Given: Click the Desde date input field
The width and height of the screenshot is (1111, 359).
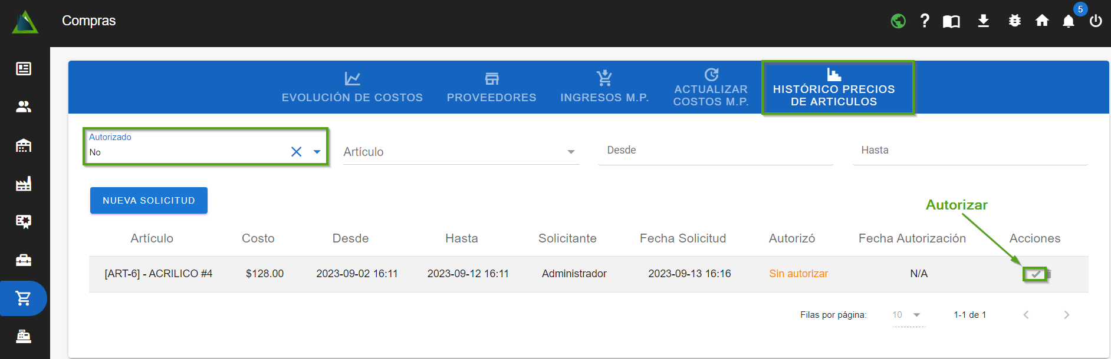Looking at the screenshot, I should [715, 151].
